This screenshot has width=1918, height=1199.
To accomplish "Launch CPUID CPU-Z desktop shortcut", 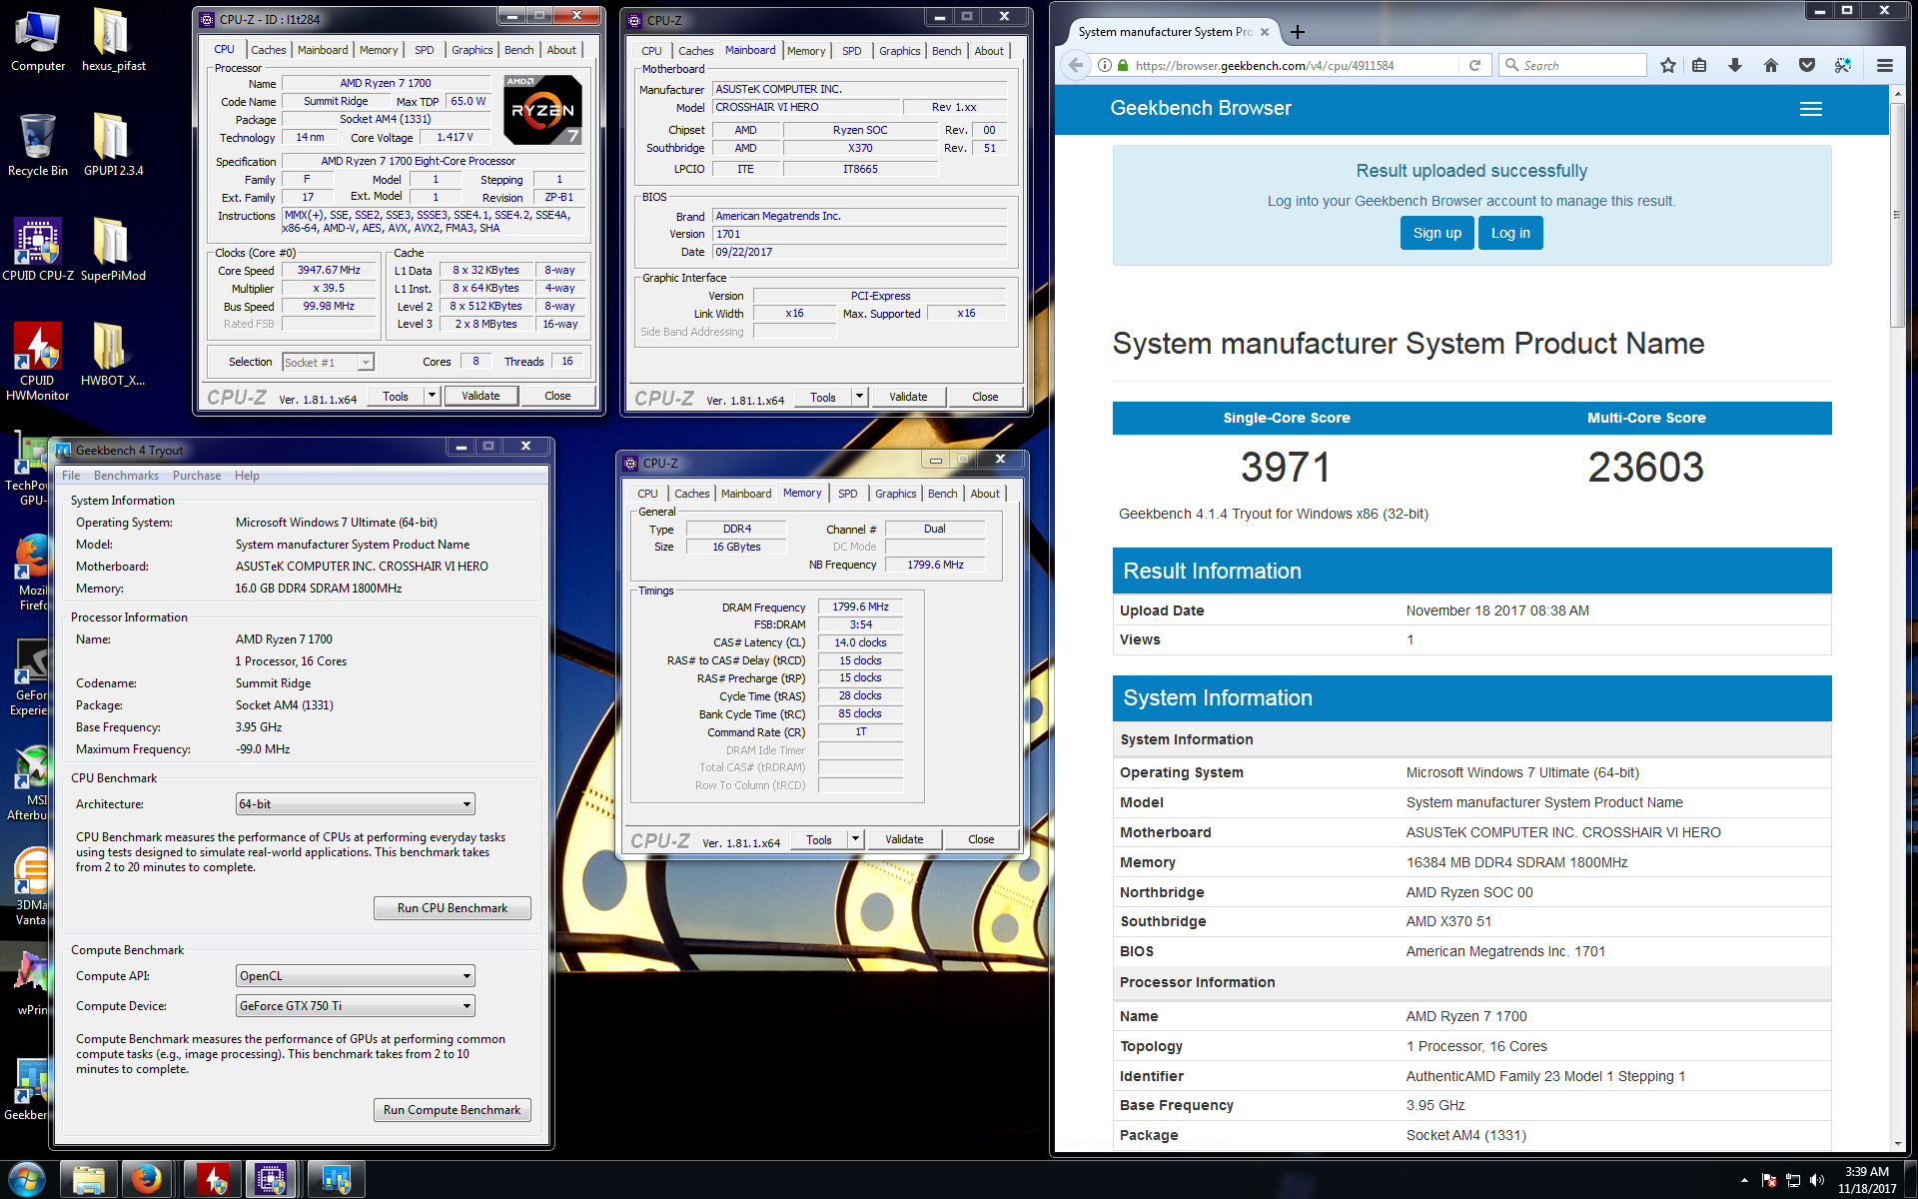I will tap(38, 250).
